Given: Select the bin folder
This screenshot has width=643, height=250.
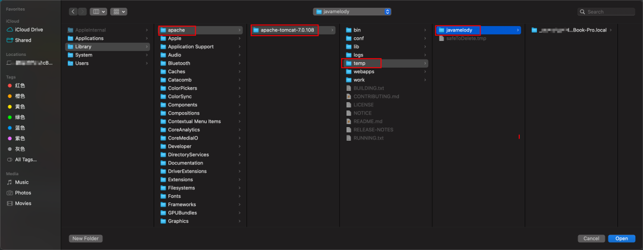Looking at the screenshot, I should [385, 30].
